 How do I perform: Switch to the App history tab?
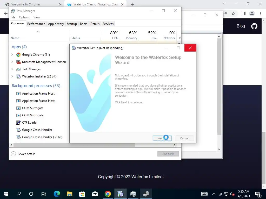click(56, 24)
